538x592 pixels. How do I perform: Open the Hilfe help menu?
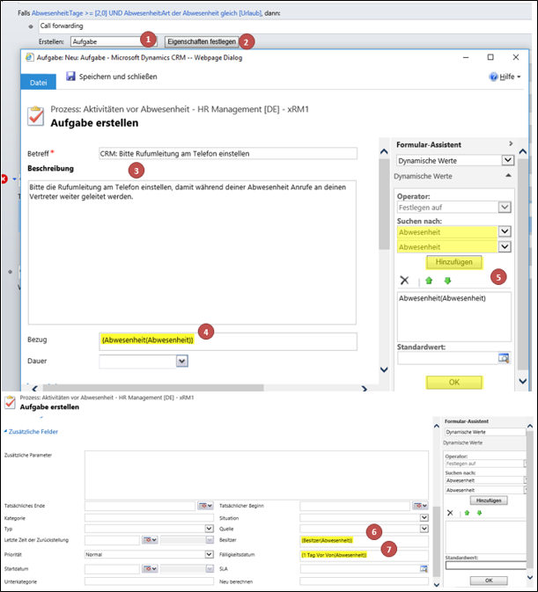pos(505,77)
